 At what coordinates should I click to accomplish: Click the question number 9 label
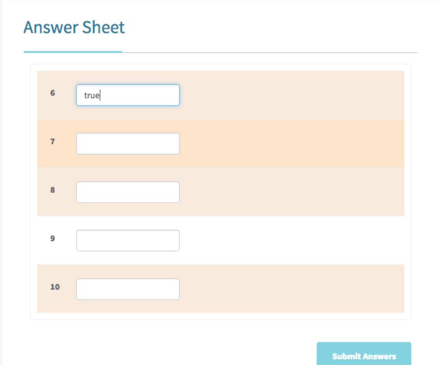[53, 238]
